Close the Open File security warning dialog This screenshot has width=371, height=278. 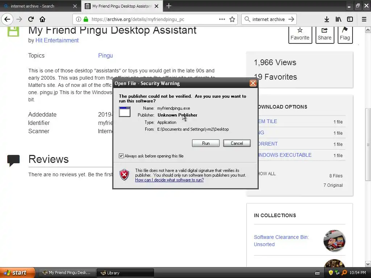[253, 83]
